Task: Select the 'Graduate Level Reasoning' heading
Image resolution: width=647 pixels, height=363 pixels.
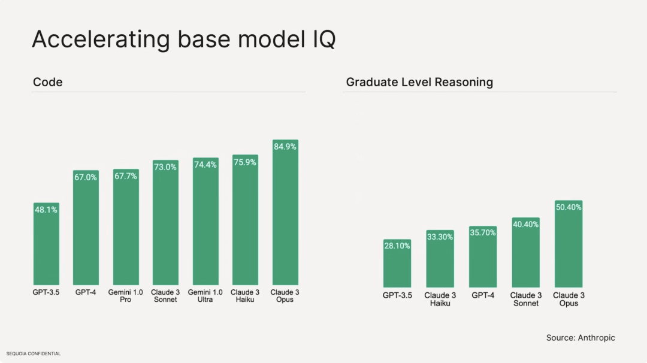Action: 419,82
